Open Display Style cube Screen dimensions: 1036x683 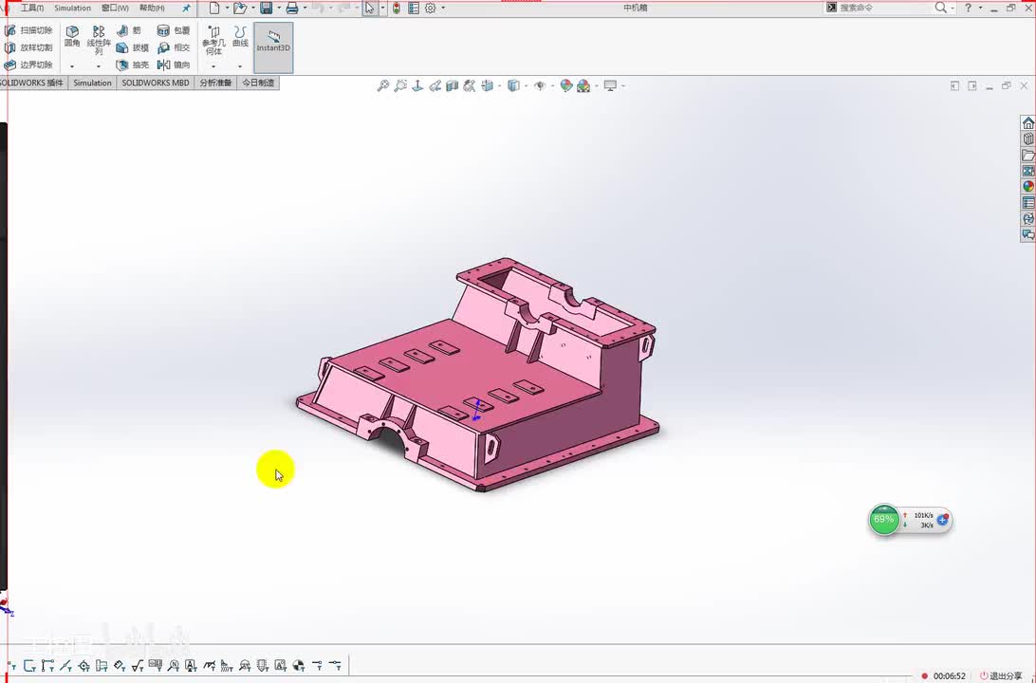coord(513,85)
